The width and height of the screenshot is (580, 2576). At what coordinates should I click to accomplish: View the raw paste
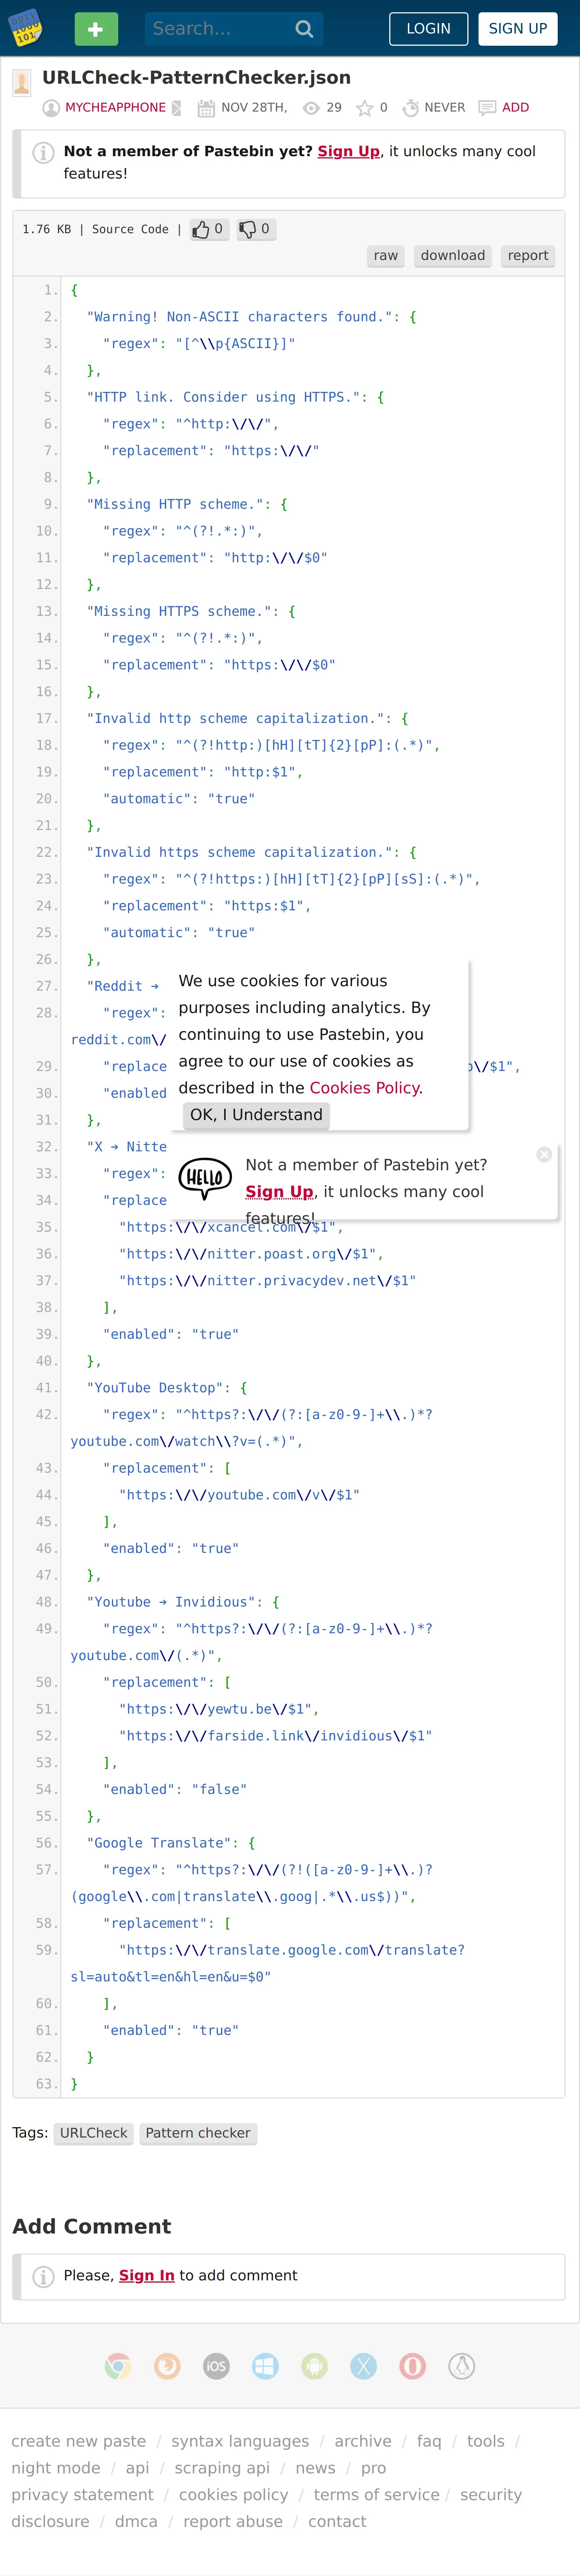(386, 256)
